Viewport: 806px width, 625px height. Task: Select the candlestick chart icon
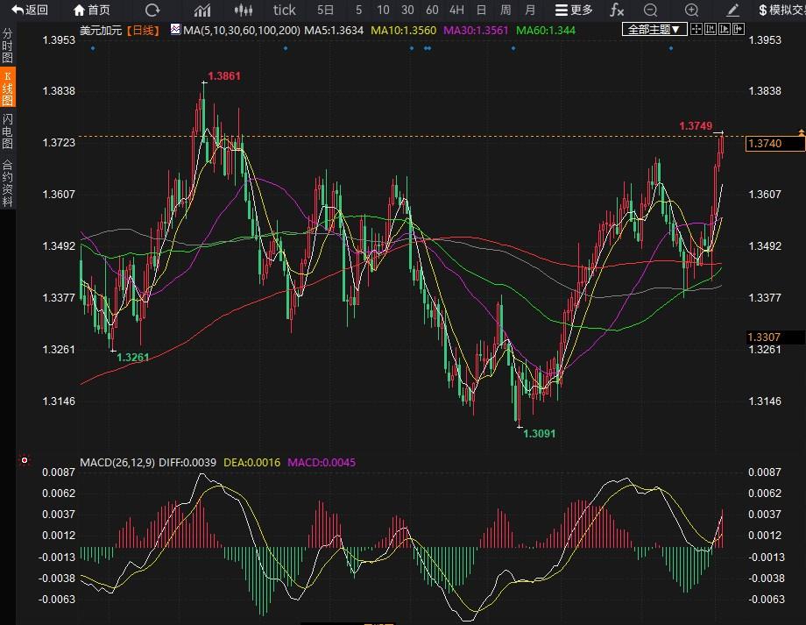point(245,10)
